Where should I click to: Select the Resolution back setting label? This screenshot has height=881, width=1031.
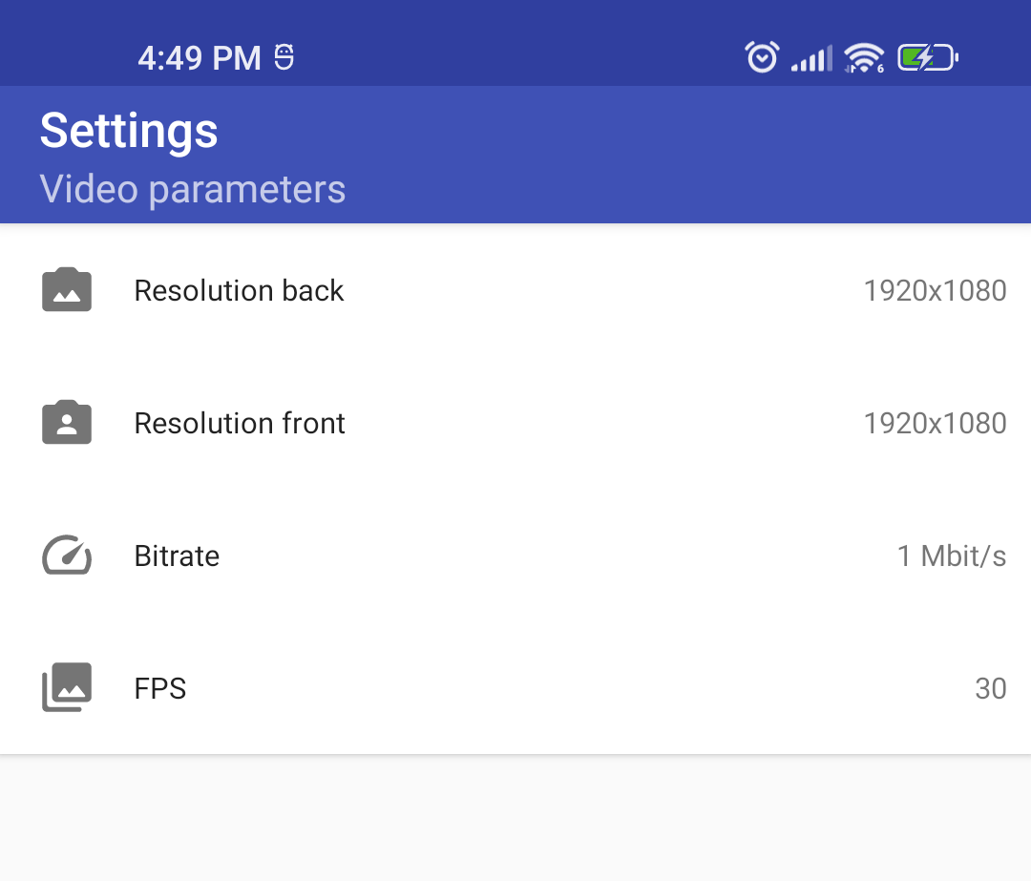[239, 290]
